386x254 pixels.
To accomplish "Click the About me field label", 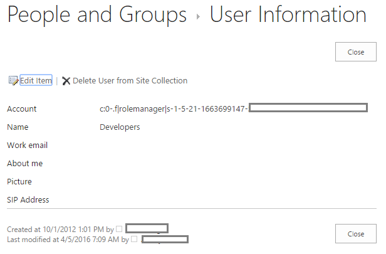I will pyautogui.click(x=24, y=164).
